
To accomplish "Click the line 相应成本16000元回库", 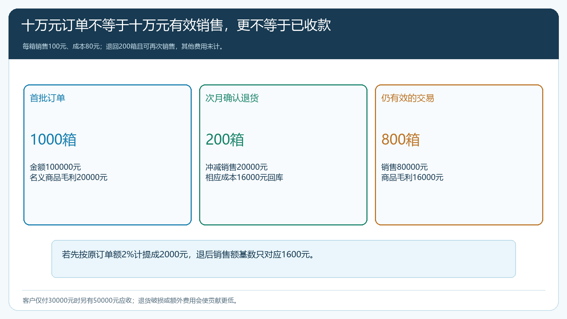I will pos(244,177).
